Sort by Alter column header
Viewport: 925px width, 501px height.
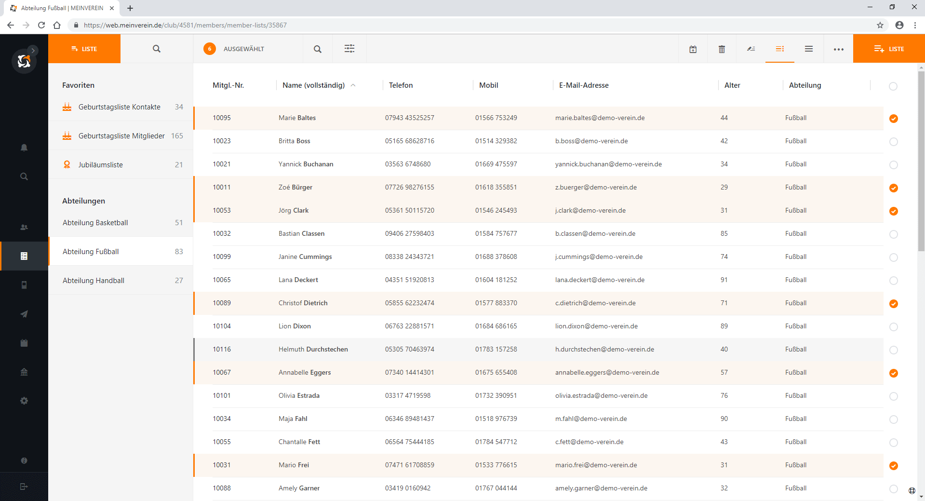(732, 85)
